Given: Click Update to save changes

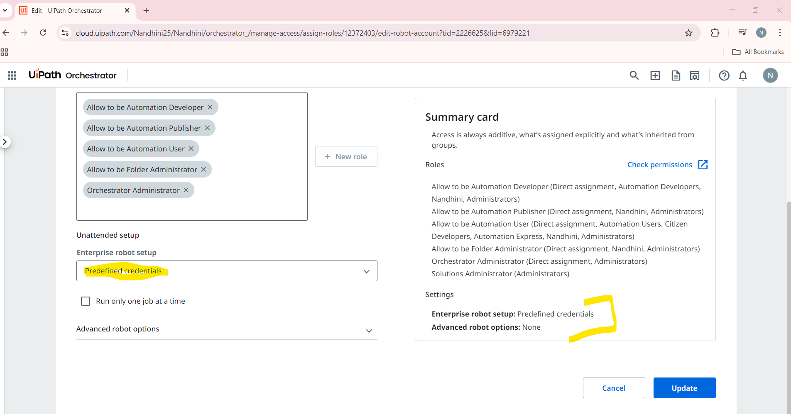Looking at the screenshot, I should point(685,388).
